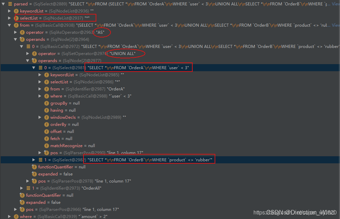Select the "OrderA" value text
This screenshot has height=219, width=340.
(x=116, y=89)
